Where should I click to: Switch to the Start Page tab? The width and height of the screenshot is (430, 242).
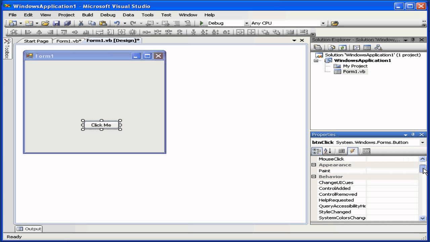(36, 41)
